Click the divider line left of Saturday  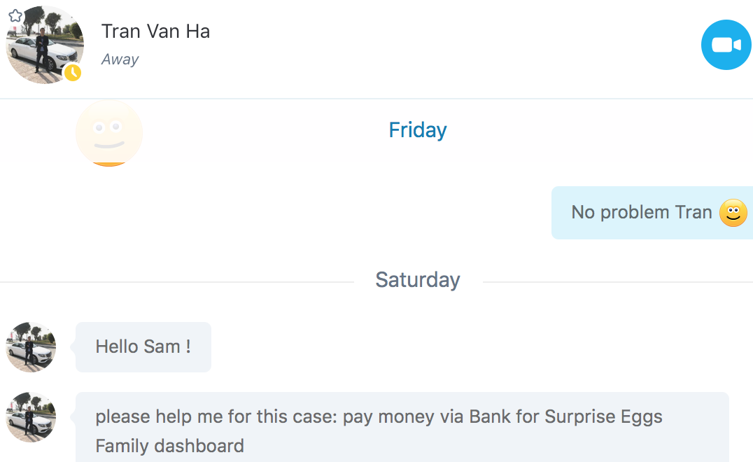pos(177,282)
